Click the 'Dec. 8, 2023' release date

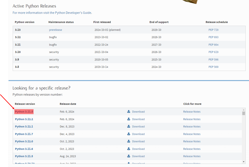67,126
